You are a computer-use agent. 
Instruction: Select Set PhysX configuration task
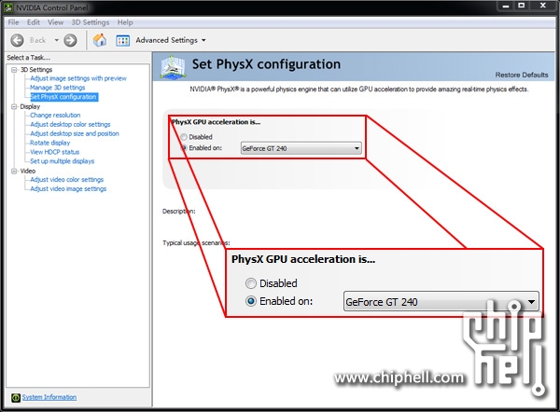(63, 97)
